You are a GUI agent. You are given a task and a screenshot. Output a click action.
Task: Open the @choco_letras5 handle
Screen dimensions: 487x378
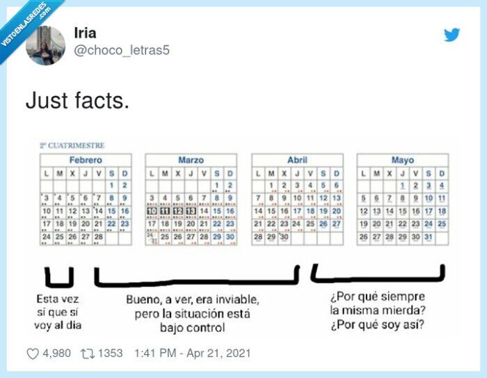120,50
